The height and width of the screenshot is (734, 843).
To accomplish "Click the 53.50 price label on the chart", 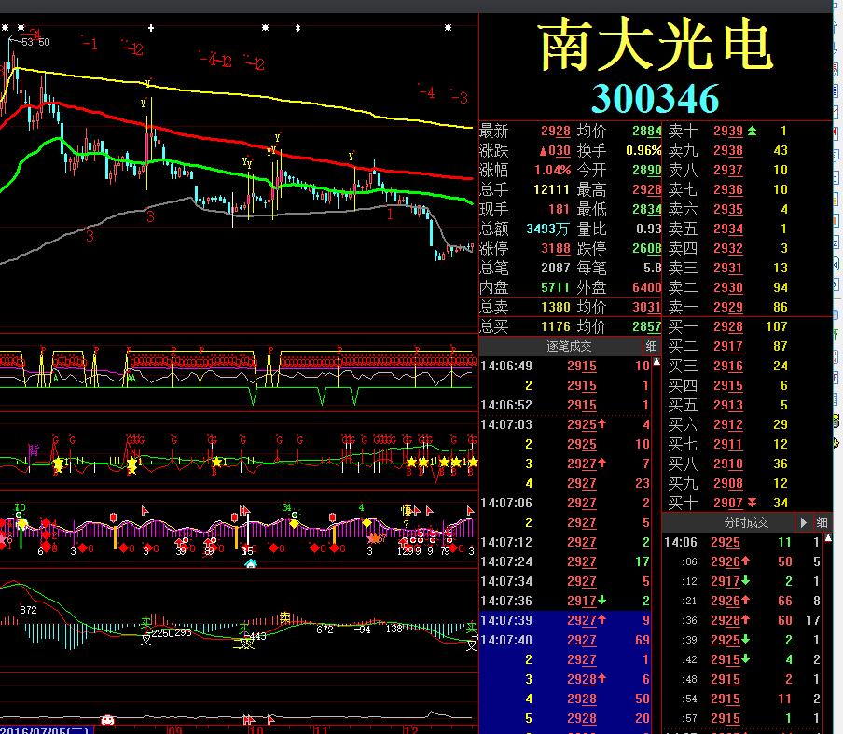I will pos(35,42).
